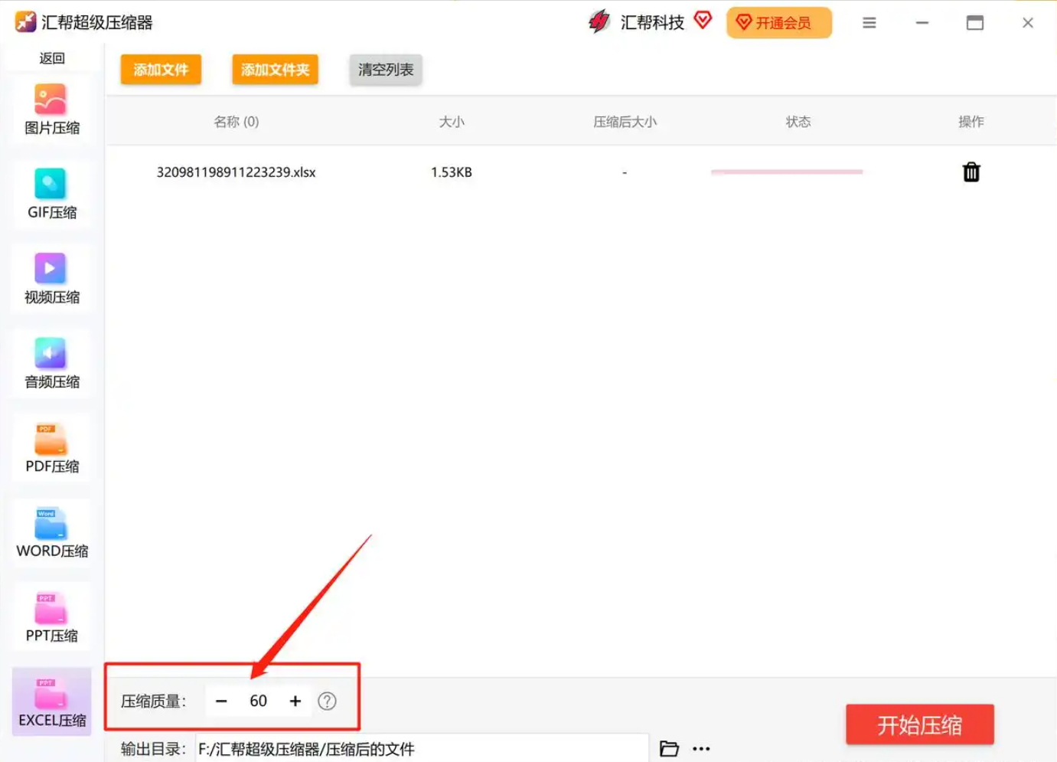Screen dimensions: 1057x762
Task: Click the 1.53KB size cell
Action: (x=452, y=172)
